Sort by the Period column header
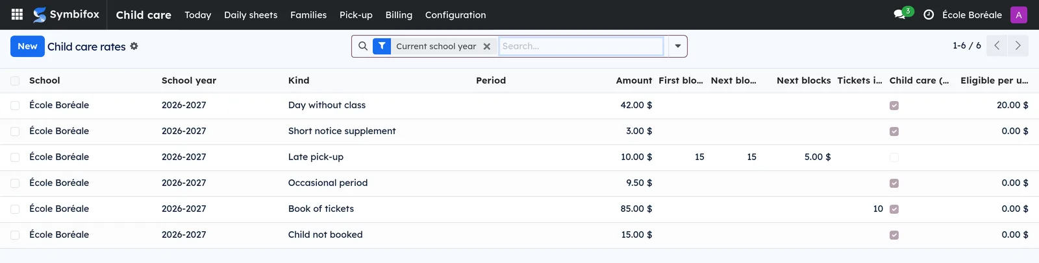Image resolution: width=1039 pixels, height=263 pixels. tap(491, 80)
